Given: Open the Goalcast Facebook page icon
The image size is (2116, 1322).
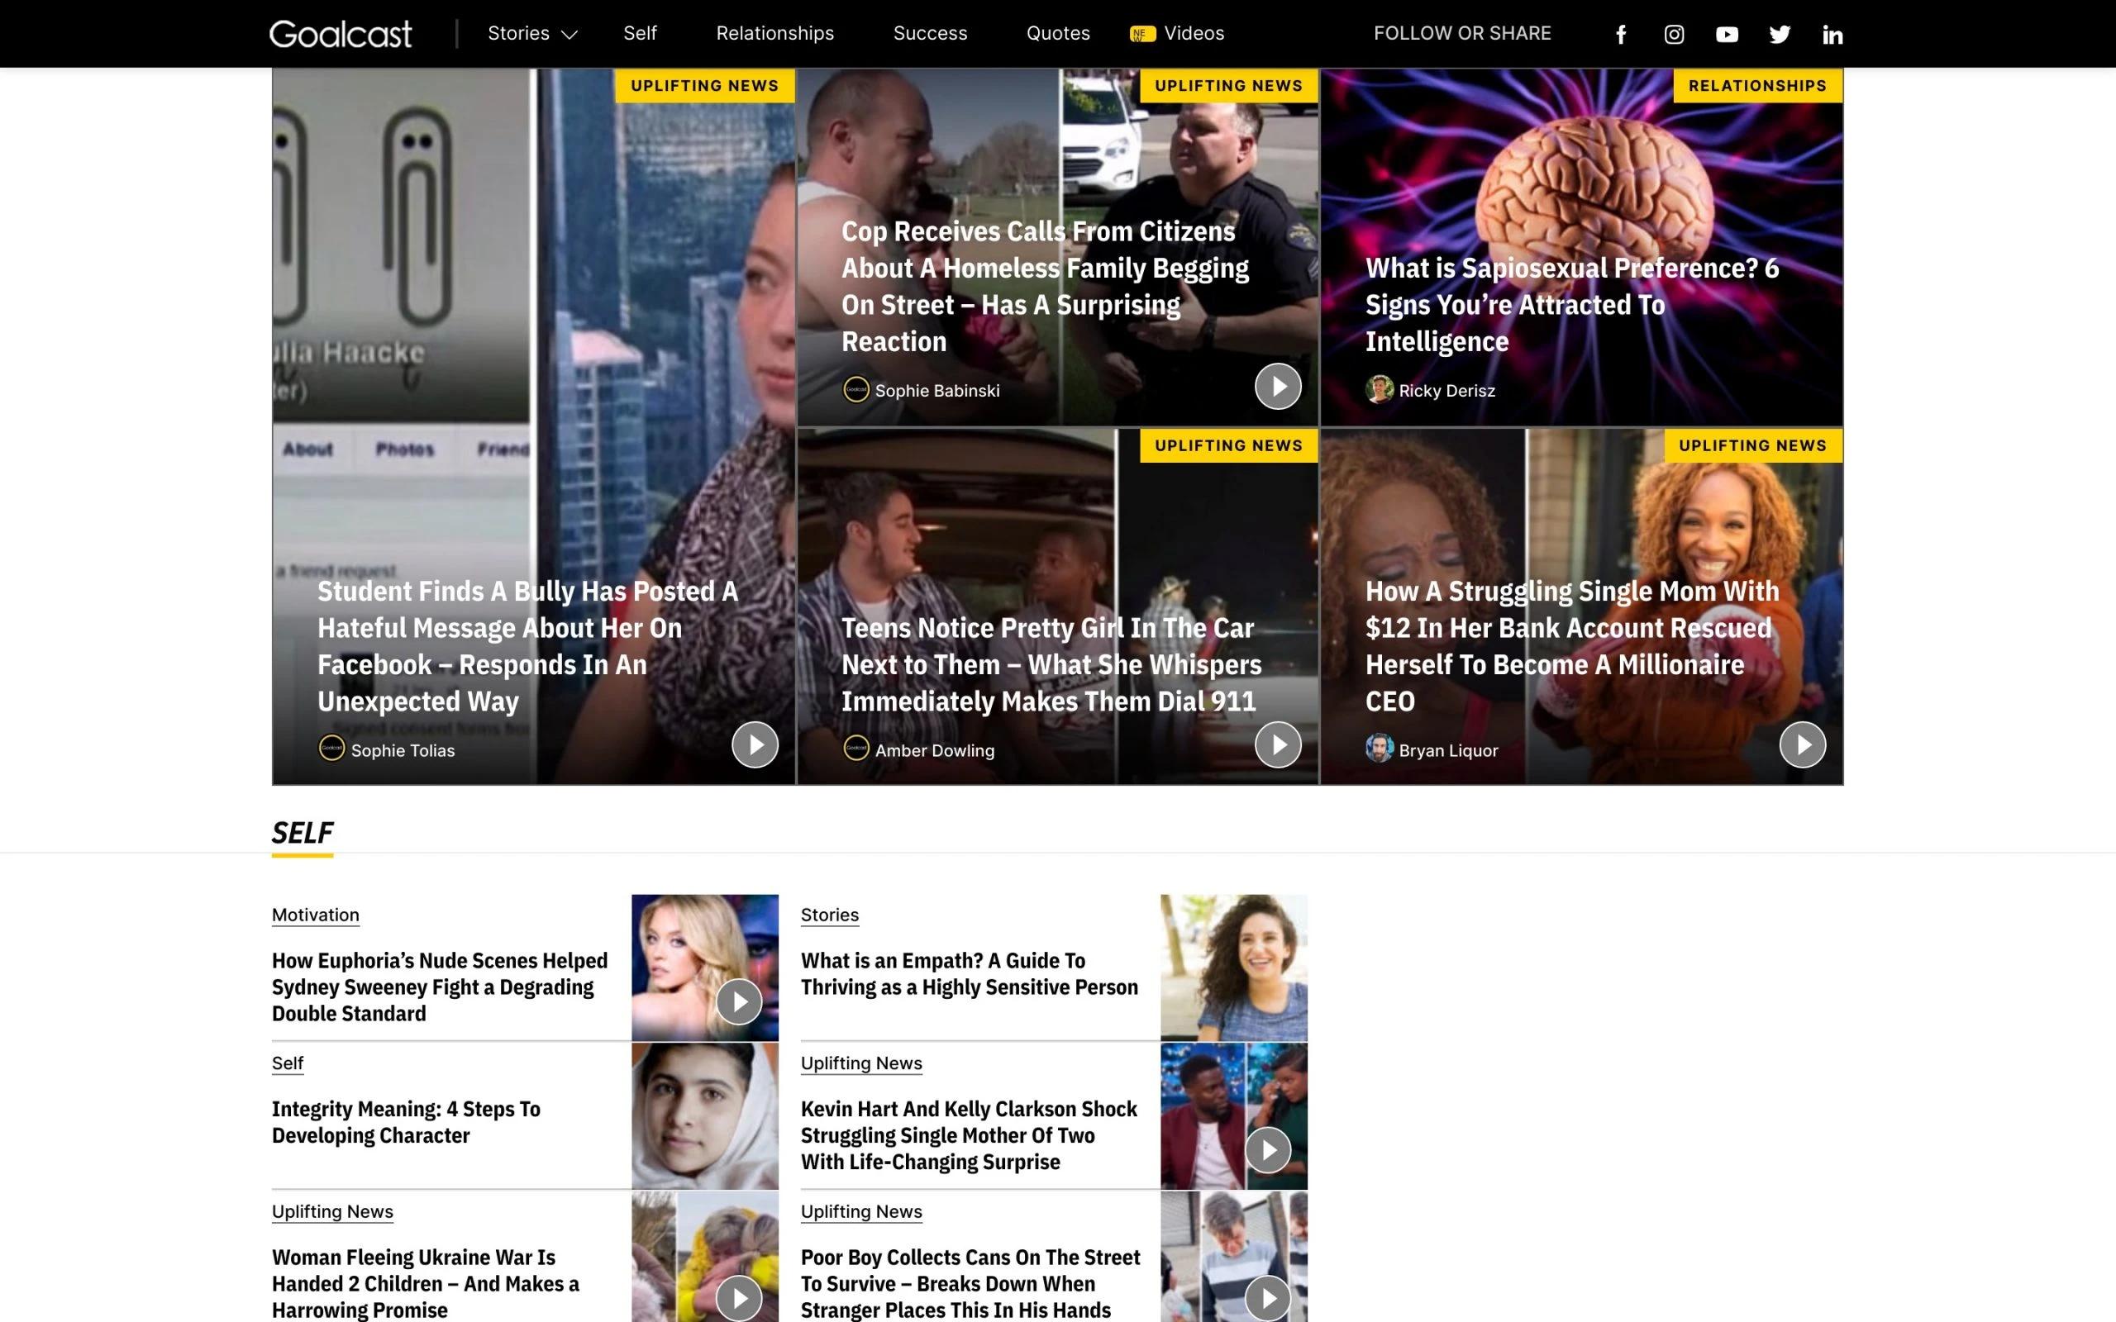Looking at the screenshot, I should [x=1620, y=34].
